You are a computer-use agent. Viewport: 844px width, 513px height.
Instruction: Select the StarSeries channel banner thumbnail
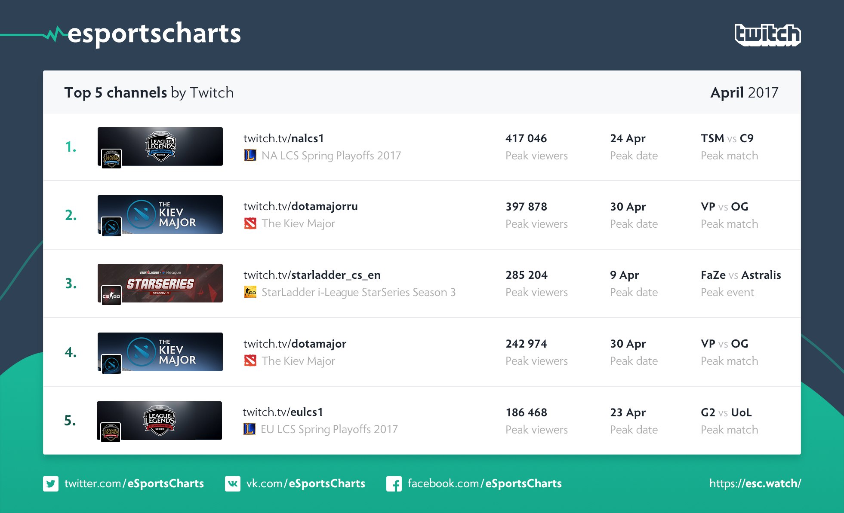point(160,284)
